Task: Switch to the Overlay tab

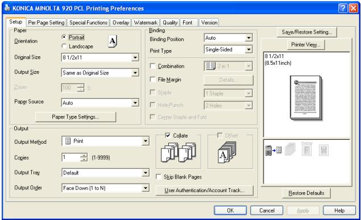Action: (121, 23)
